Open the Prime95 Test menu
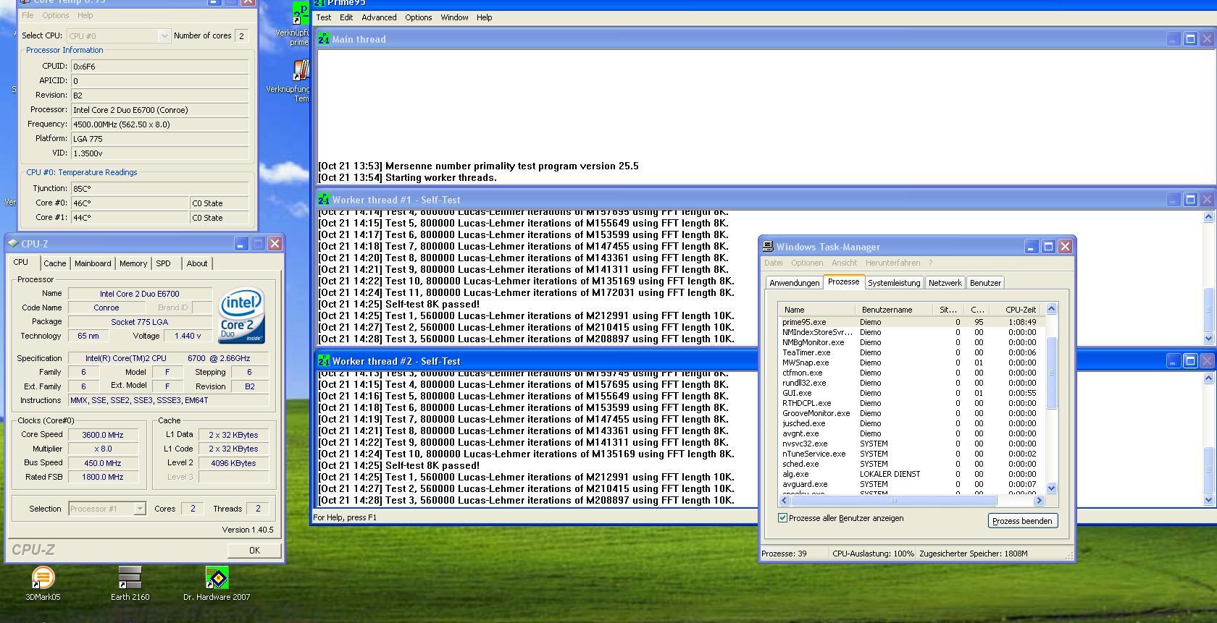This screenshot has width=1217, height=623. click(x=324, y=17)
